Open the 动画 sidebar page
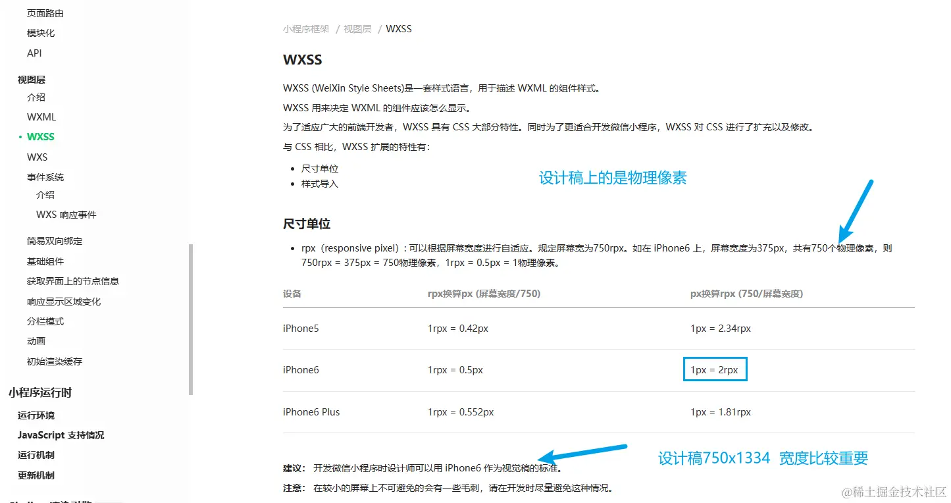This screenshot has width=951, height=503. [36, 341]
